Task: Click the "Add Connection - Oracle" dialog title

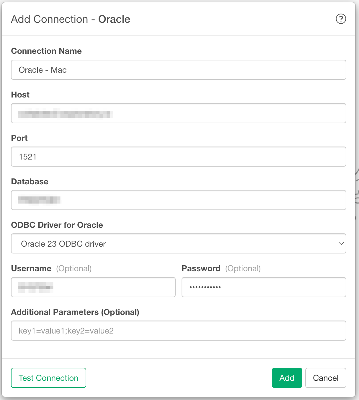Action: click(x=71, y=19)
